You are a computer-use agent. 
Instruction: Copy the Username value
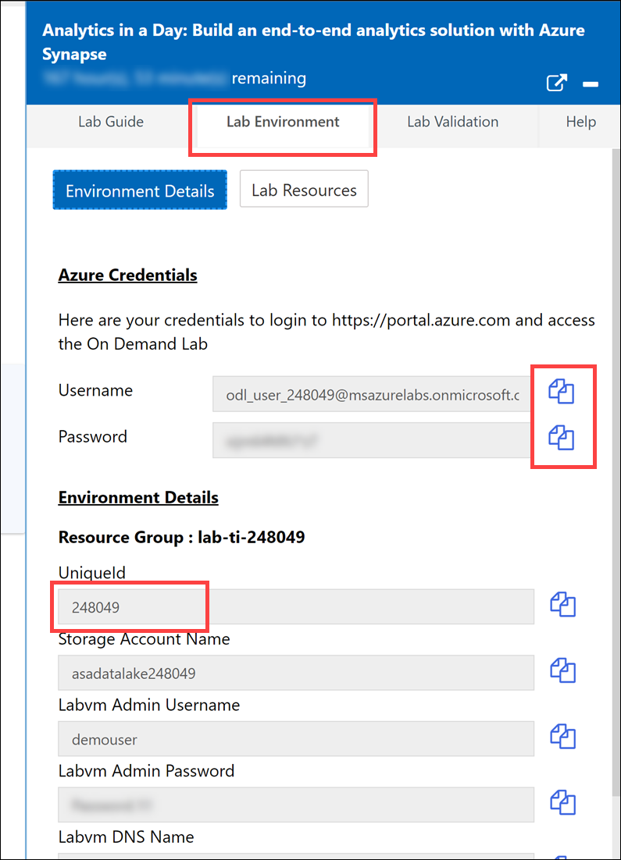[x=561, y=392]
